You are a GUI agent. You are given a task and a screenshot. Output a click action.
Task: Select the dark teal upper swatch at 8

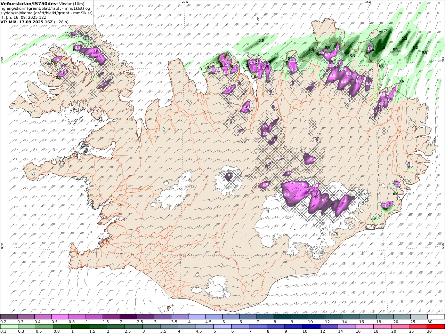point(282,317)
